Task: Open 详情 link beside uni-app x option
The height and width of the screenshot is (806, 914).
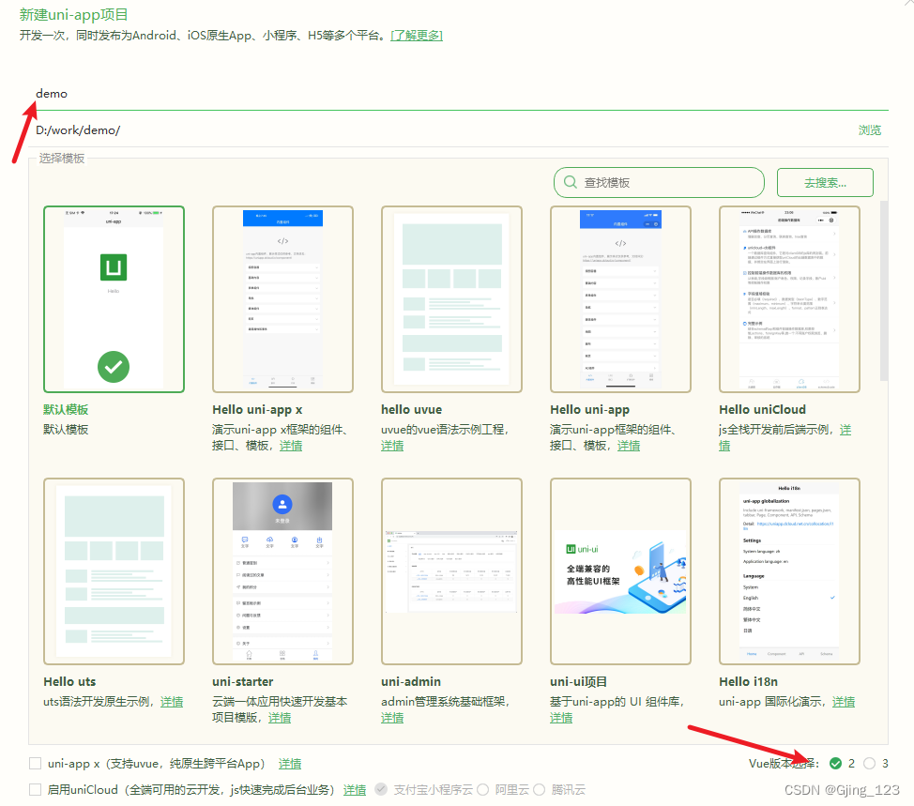Action: tap(290, 764)
